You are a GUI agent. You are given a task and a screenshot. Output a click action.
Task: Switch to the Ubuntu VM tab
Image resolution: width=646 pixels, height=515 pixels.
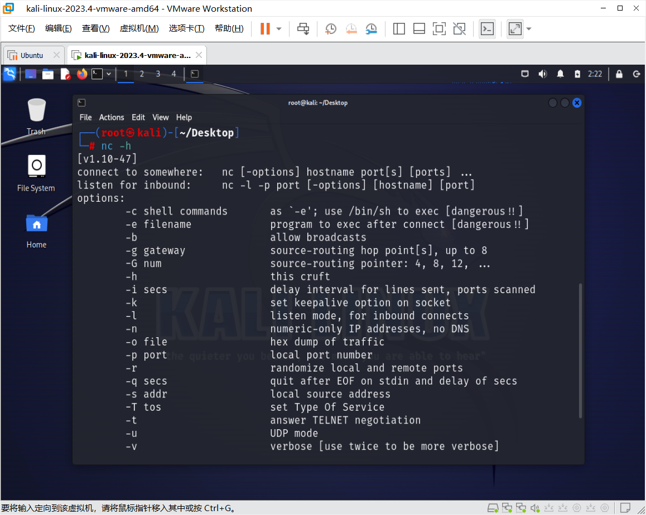31,55
